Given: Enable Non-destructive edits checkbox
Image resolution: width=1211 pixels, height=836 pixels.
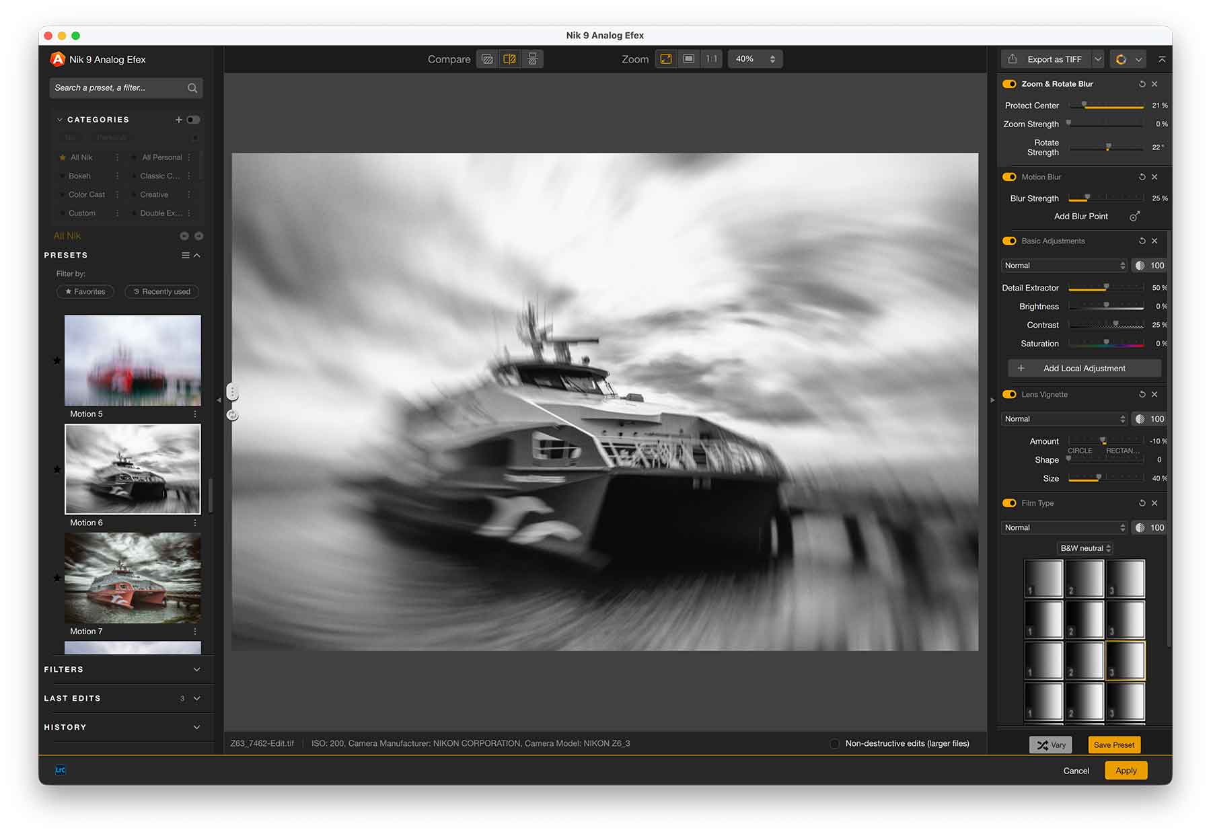Looking at the screenshot, I should click(x=834, y=744).
